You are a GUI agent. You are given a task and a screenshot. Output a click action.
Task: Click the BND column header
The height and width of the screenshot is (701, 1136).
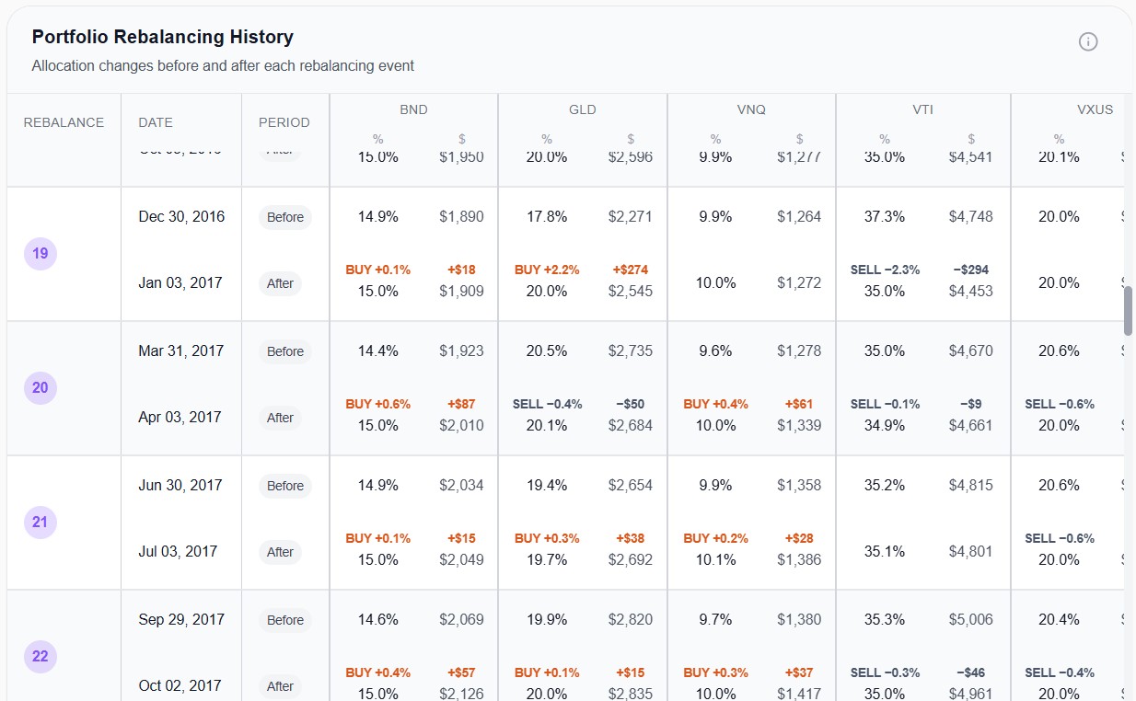point(413,109)
